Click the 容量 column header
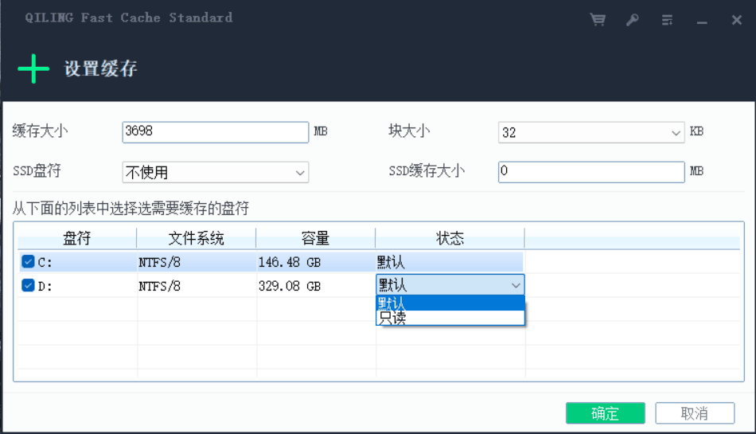 point(315,238)
